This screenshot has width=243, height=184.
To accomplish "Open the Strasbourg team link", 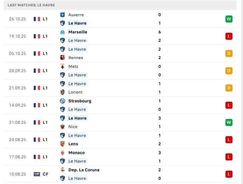I will 80,101.
